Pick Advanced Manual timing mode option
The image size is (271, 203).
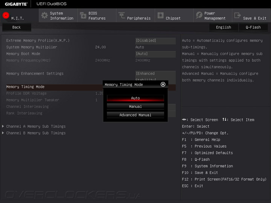point(135,115)
